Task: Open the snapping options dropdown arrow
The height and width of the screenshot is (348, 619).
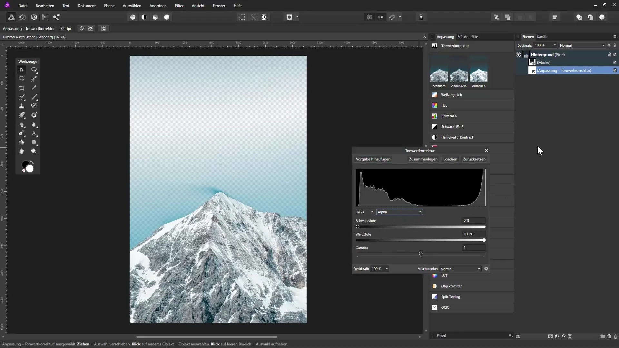Action: pyautogui.click(x=400, y=17)
